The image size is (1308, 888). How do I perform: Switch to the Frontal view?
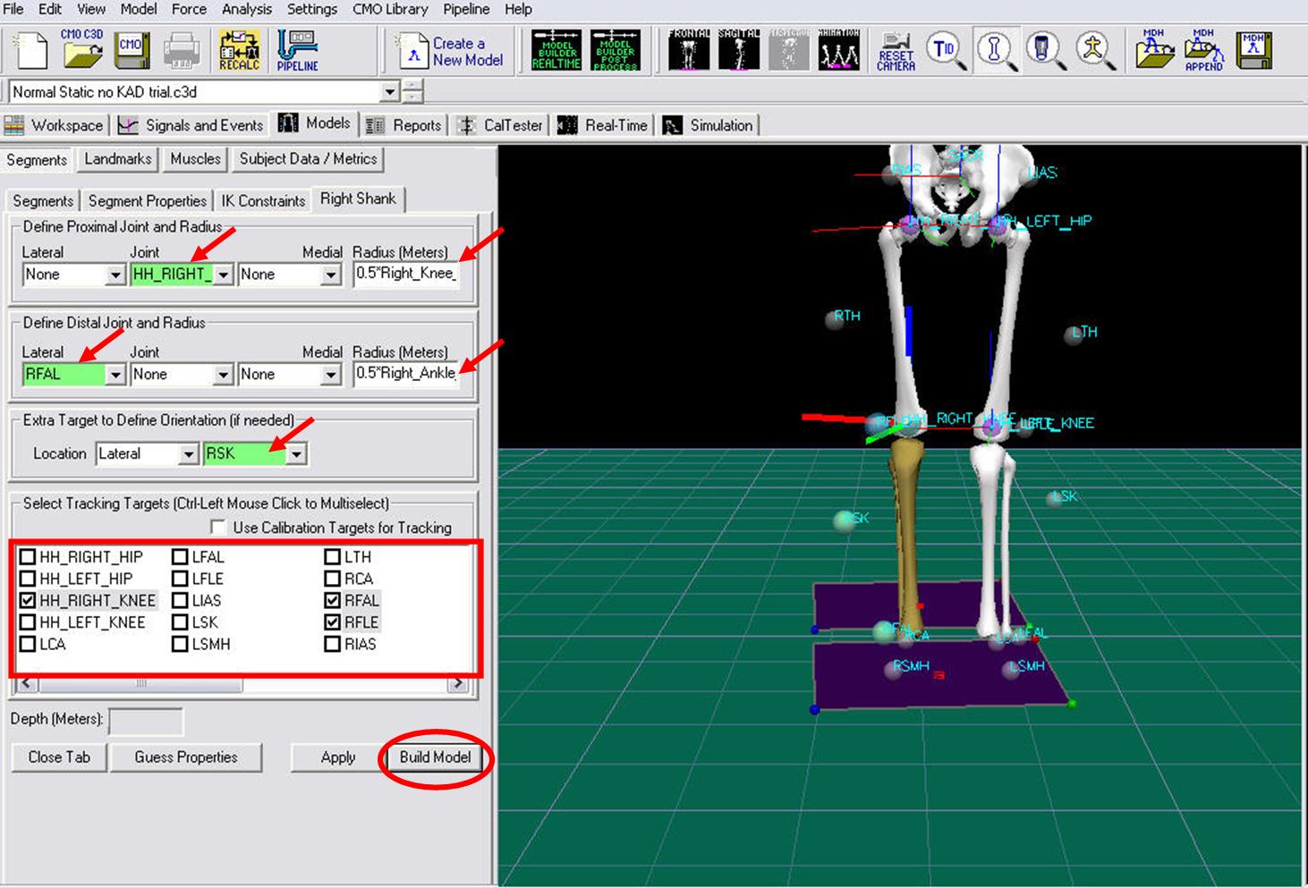689,49
